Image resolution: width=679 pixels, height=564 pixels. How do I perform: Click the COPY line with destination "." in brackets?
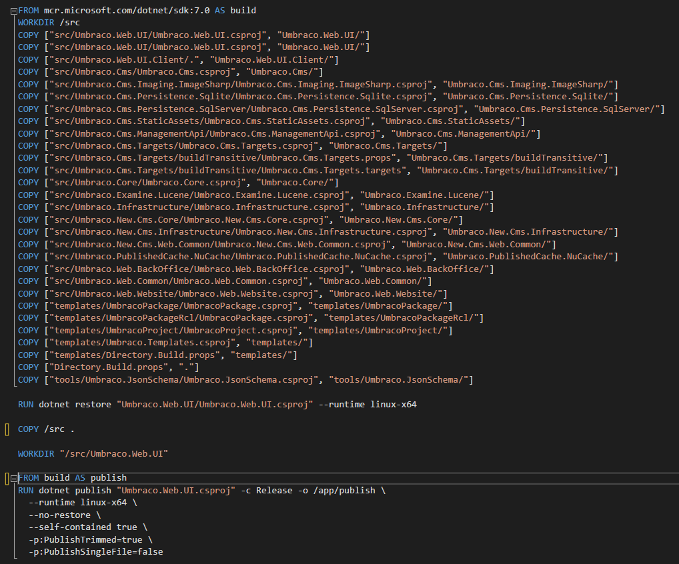pos(109,367)
